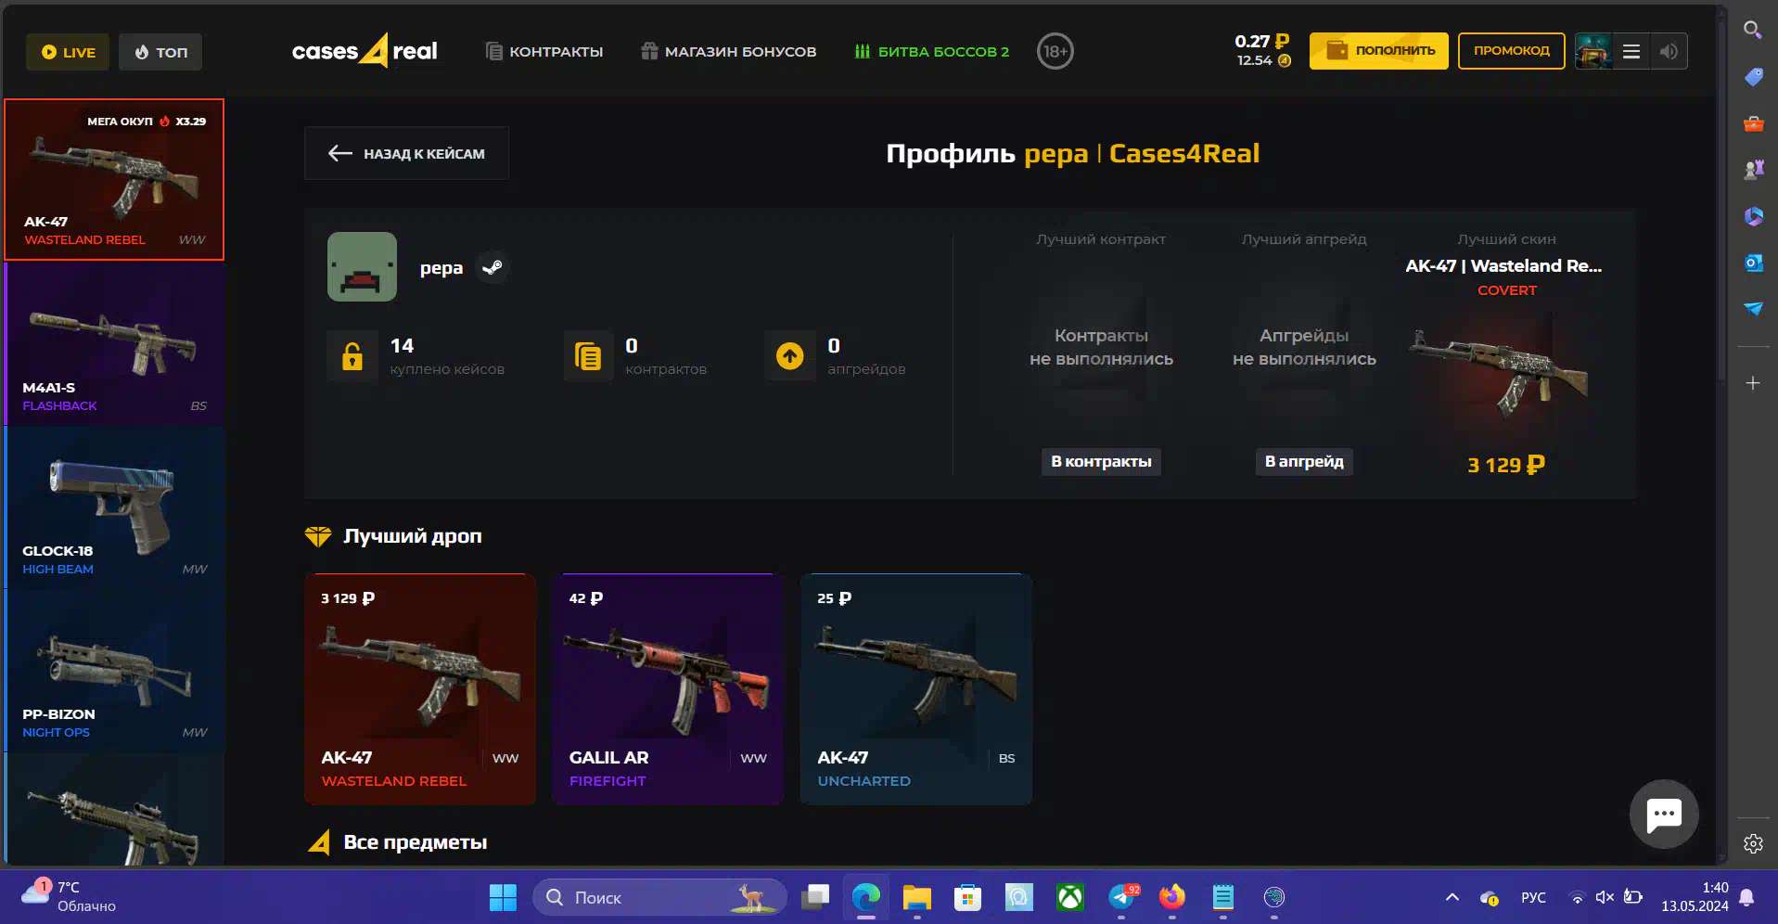The width and height of the screenshot is (1778, 924).
Task: Click the pepa profile avatar
Action: [362, 266]
